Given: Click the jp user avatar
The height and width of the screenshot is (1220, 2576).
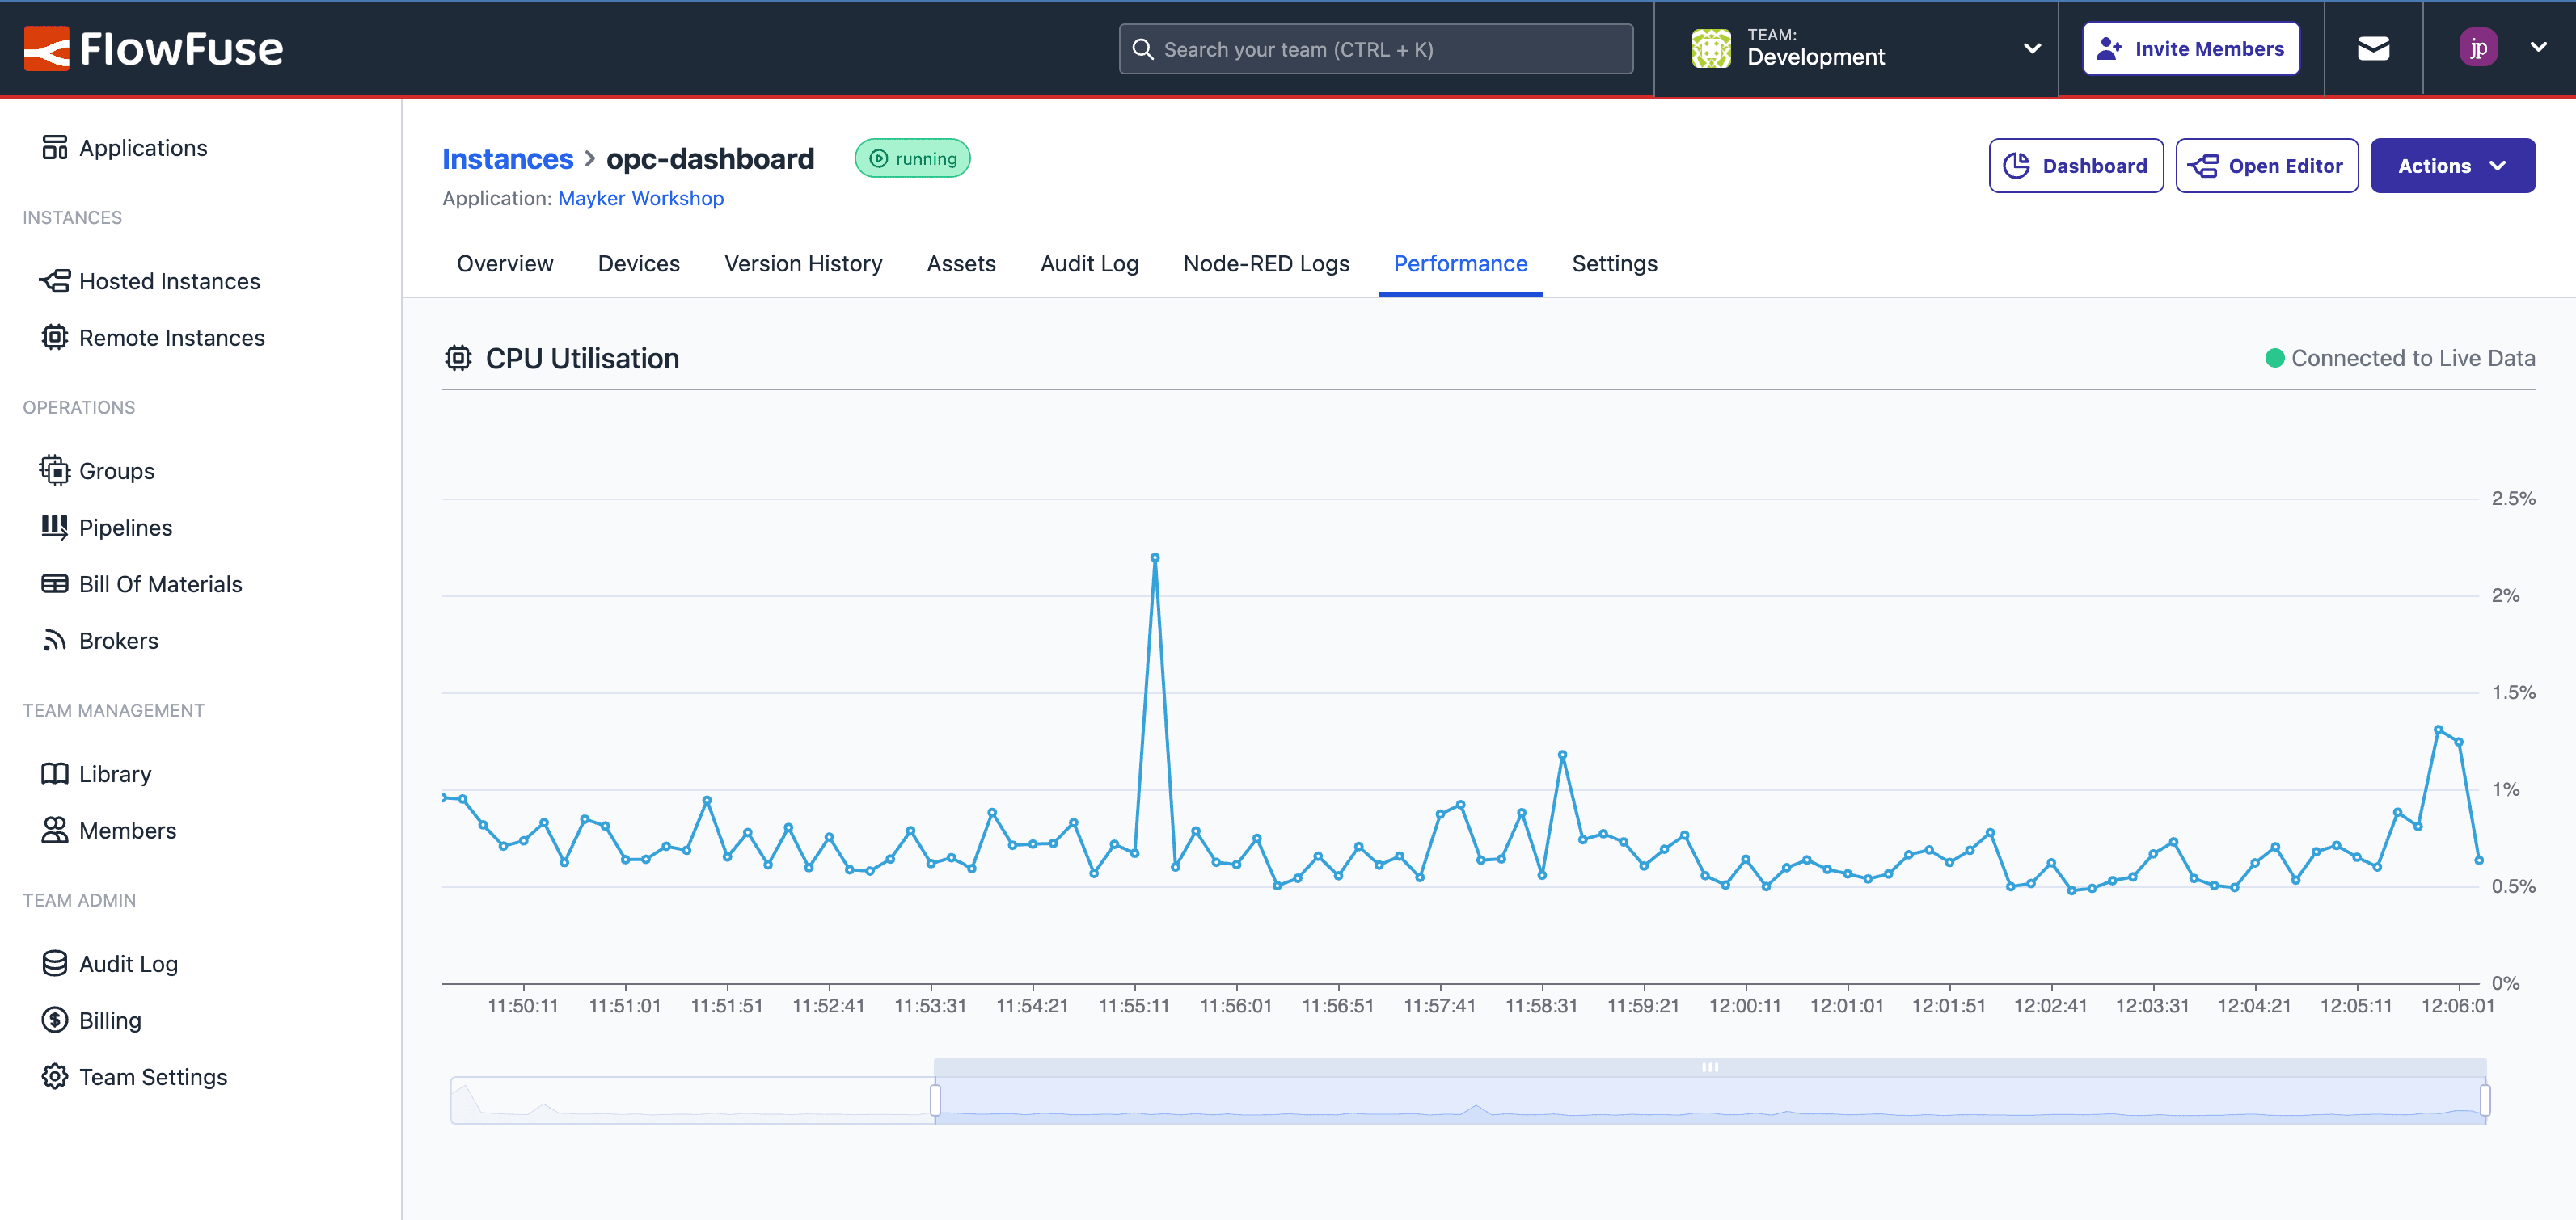Looking at the screenshot, I should click(x=2479, y=47).
